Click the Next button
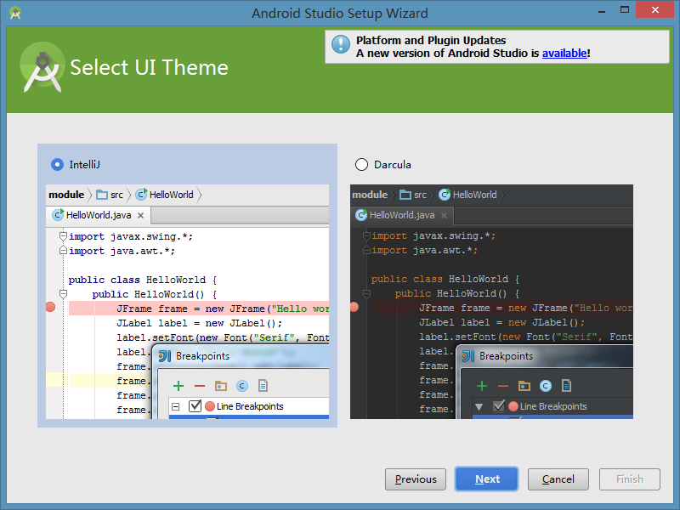 point(486,479)
